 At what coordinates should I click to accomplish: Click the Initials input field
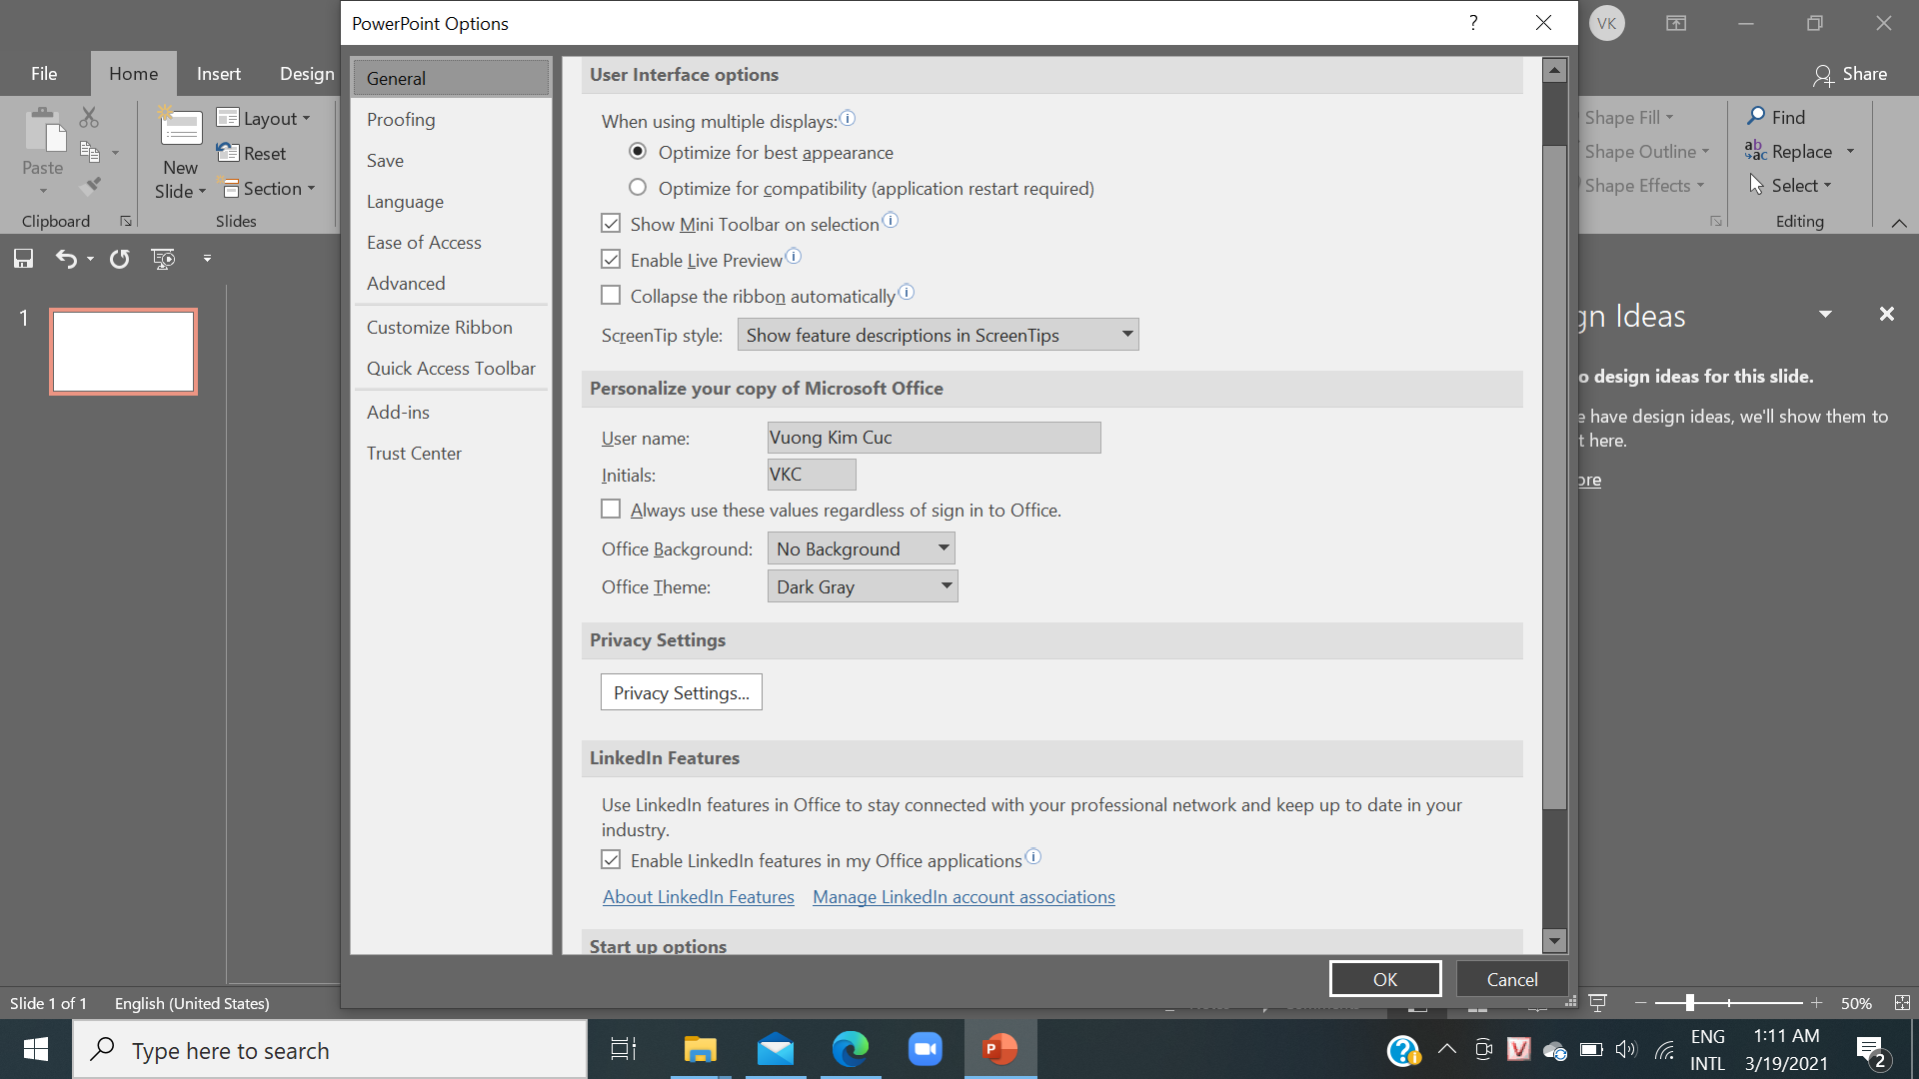click(812, 475)
